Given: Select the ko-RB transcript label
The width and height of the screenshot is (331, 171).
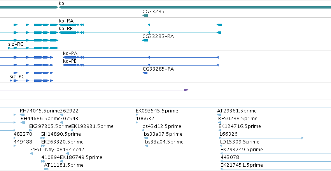Looking at the screenshot, I should click(66, 29).
